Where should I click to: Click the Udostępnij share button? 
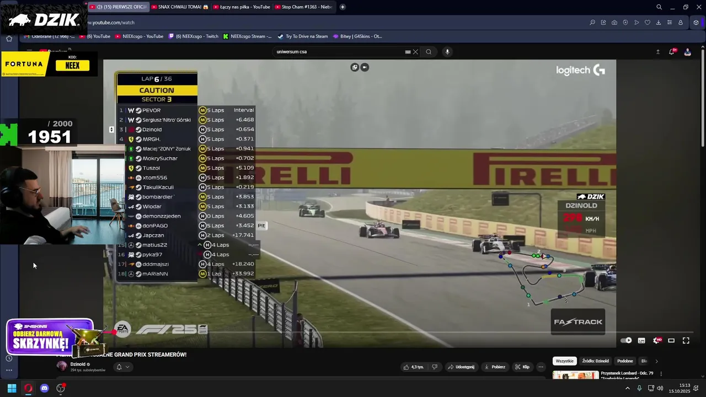[461, 367]
